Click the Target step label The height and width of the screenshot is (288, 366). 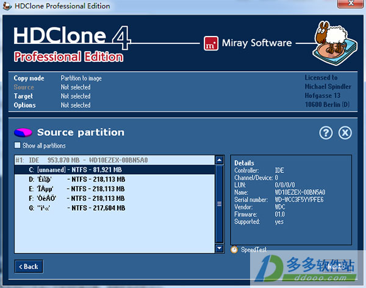pos(23,96)
